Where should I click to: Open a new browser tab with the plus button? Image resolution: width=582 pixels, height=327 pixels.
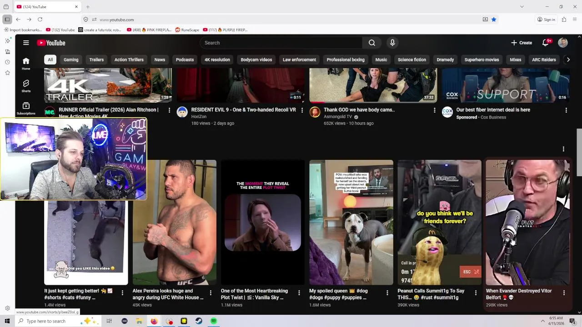[88, 7]
